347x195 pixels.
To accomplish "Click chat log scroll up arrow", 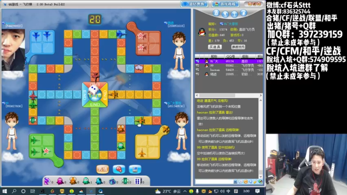I will pos(261,101).
